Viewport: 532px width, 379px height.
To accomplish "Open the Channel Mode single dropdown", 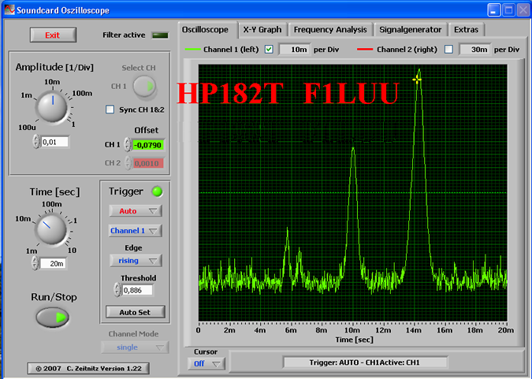I will tap(135, 347).
